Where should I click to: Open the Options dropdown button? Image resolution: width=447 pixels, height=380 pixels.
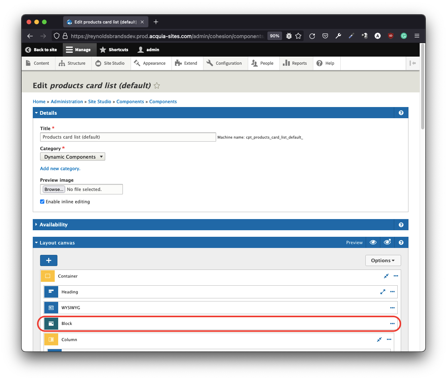[383, 261]
